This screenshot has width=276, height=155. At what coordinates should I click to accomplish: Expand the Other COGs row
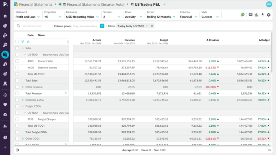(x=23, y=139)
